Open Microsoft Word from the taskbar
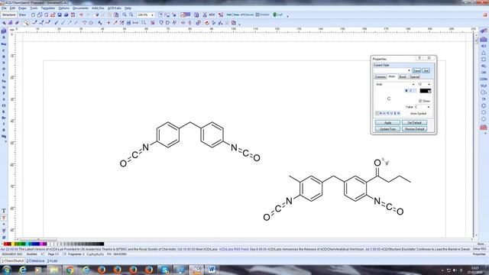The height and width of the screenshot is (275, 489). (212, 270)
